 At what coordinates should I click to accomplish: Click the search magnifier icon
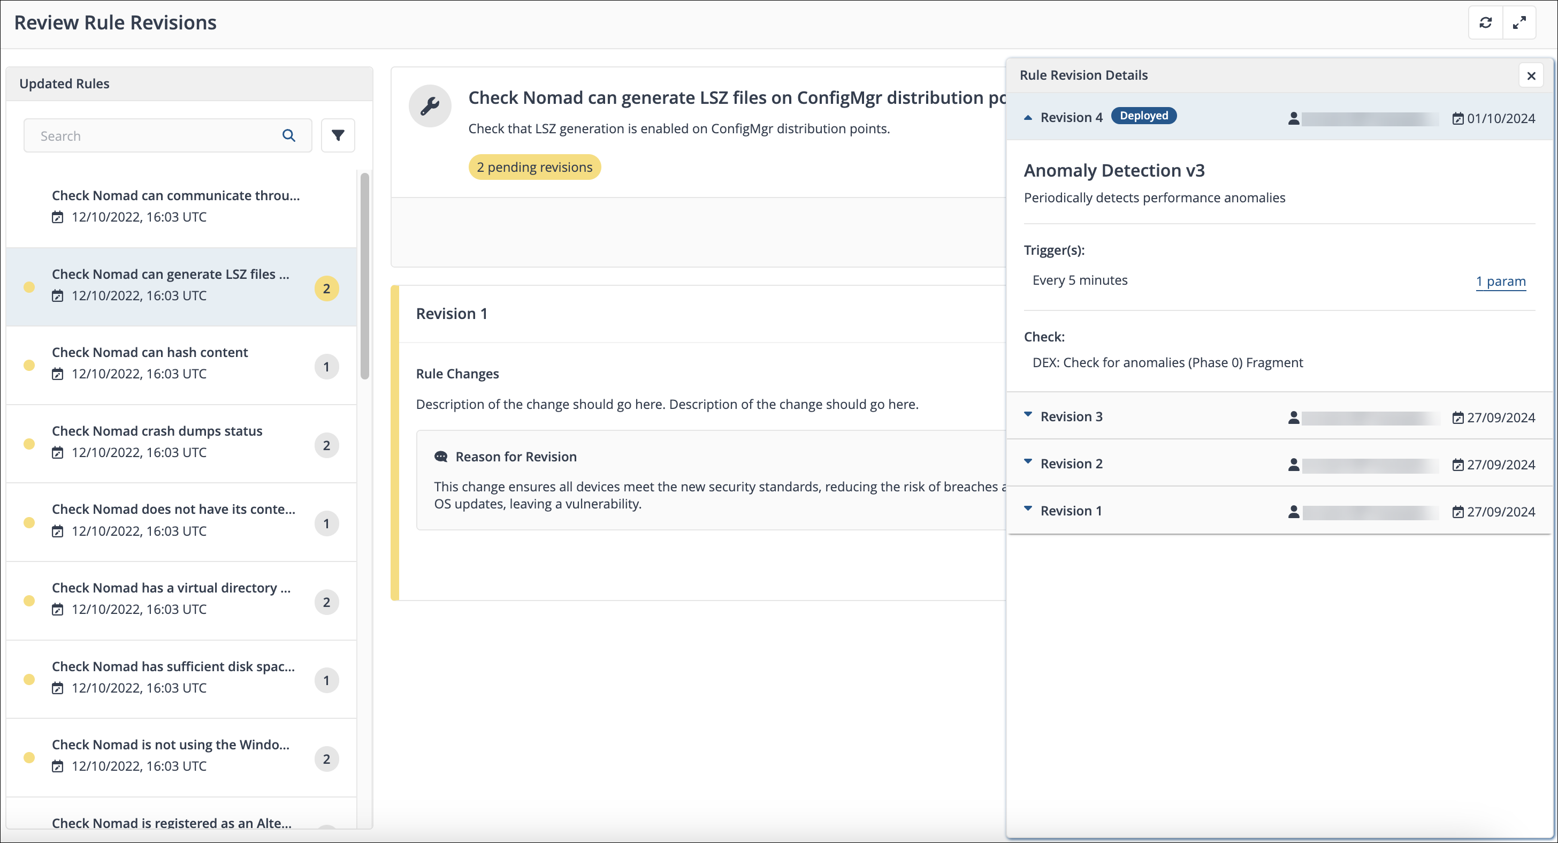(289, 135)
